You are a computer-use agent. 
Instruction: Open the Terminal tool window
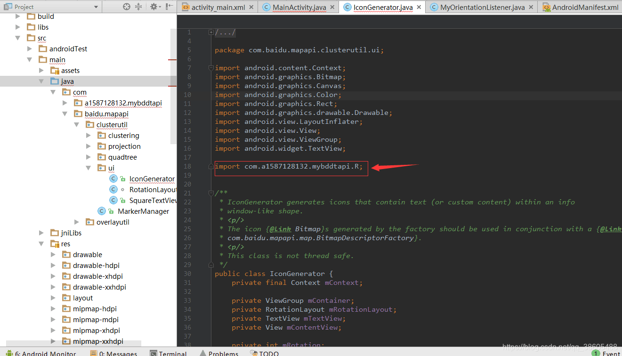click(x=169, y=353)
